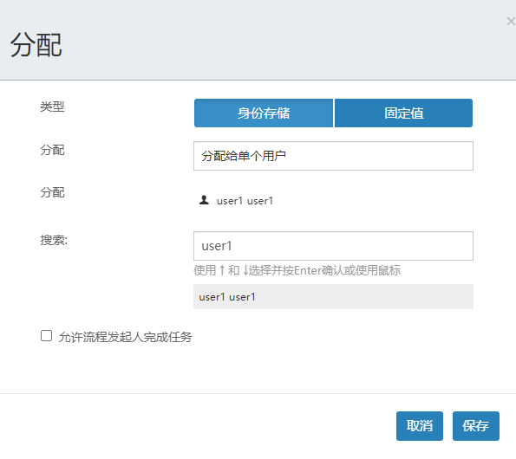Save the assignment with 保存
This screenshot has width=516, height=459.
476,426
